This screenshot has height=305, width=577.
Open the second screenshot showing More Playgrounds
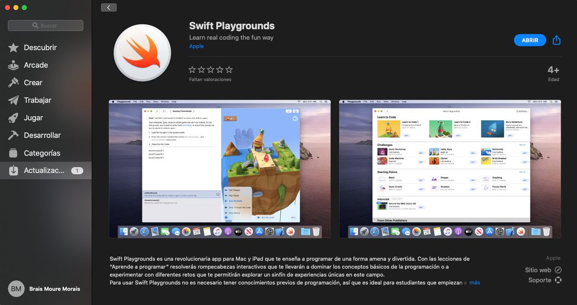click(450, 169)
